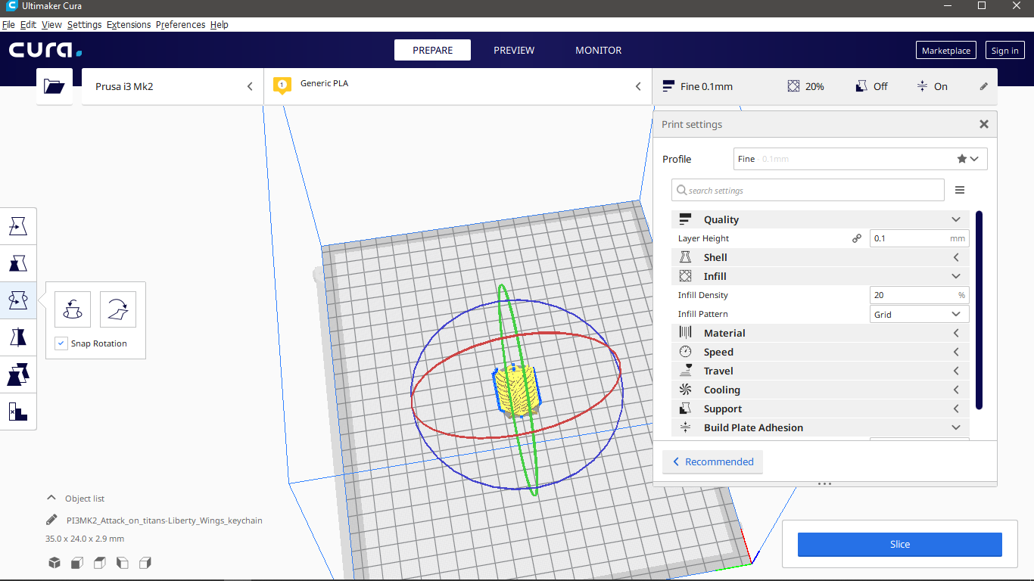Image resolution: width=1034 pixels, height=581 pixels.
Task: Click the material extruder 1 badge icon
Action: [282, 85]
